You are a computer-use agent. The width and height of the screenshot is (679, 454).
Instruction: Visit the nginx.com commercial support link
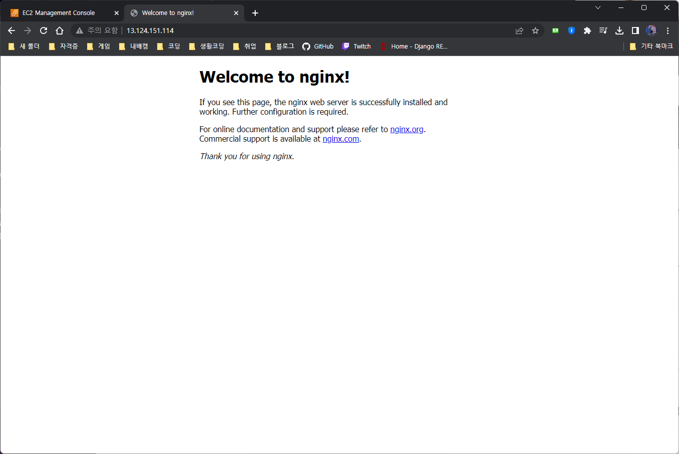coord(341,139)
